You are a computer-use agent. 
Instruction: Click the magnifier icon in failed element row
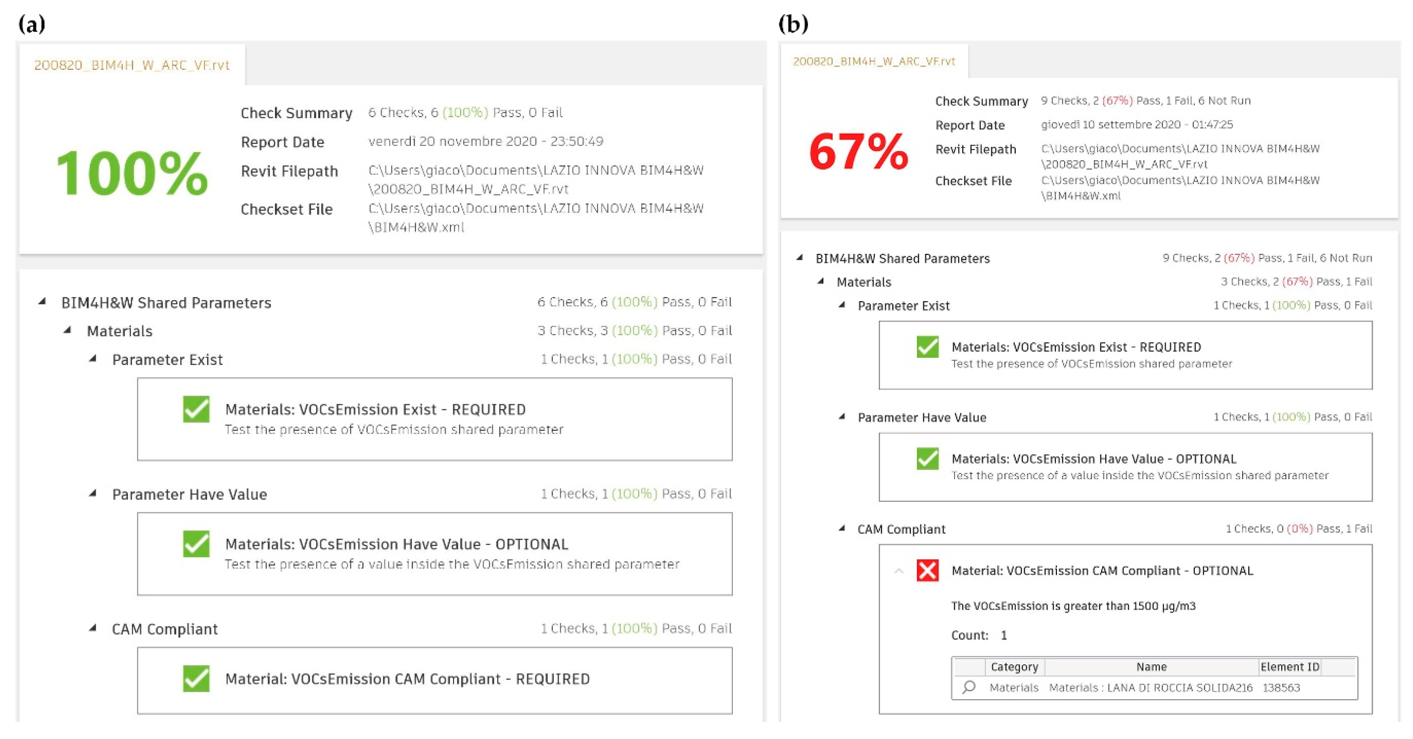969,687
